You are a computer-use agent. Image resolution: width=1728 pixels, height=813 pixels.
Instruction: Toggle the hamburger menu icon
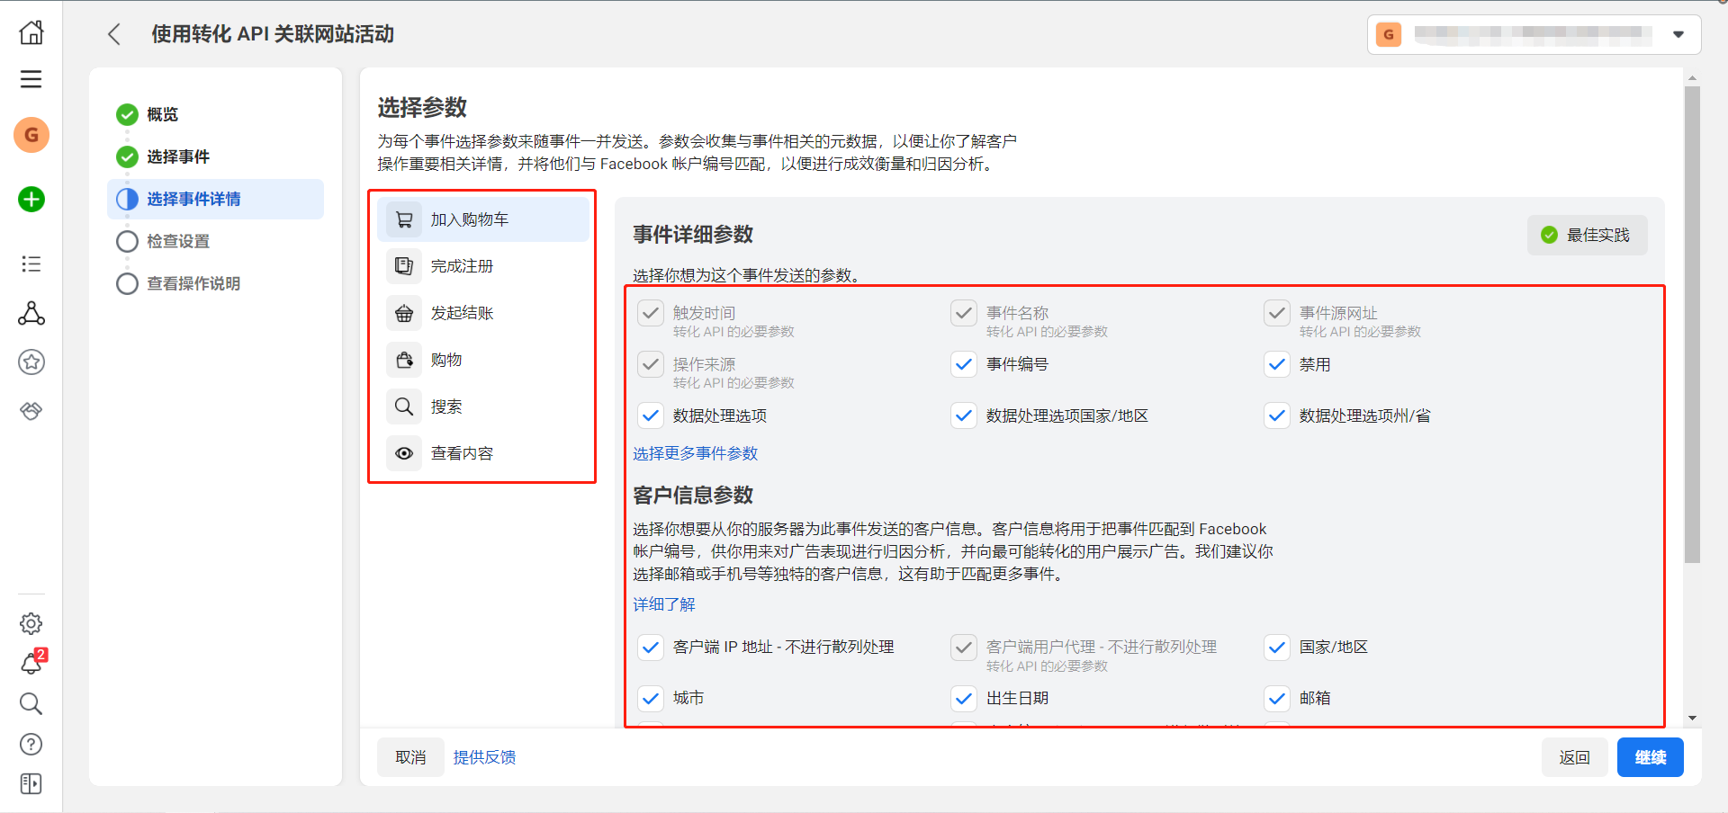(31, 79)
